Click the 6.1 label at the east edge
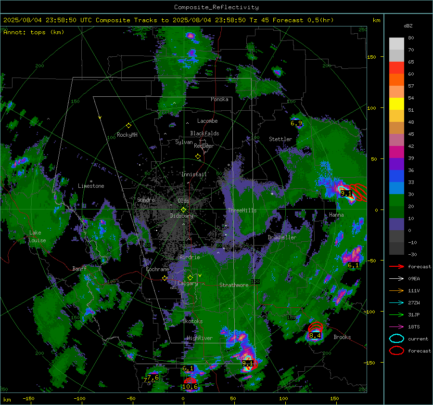The width and height of the screenshot is (433, 405). [353, 265]
